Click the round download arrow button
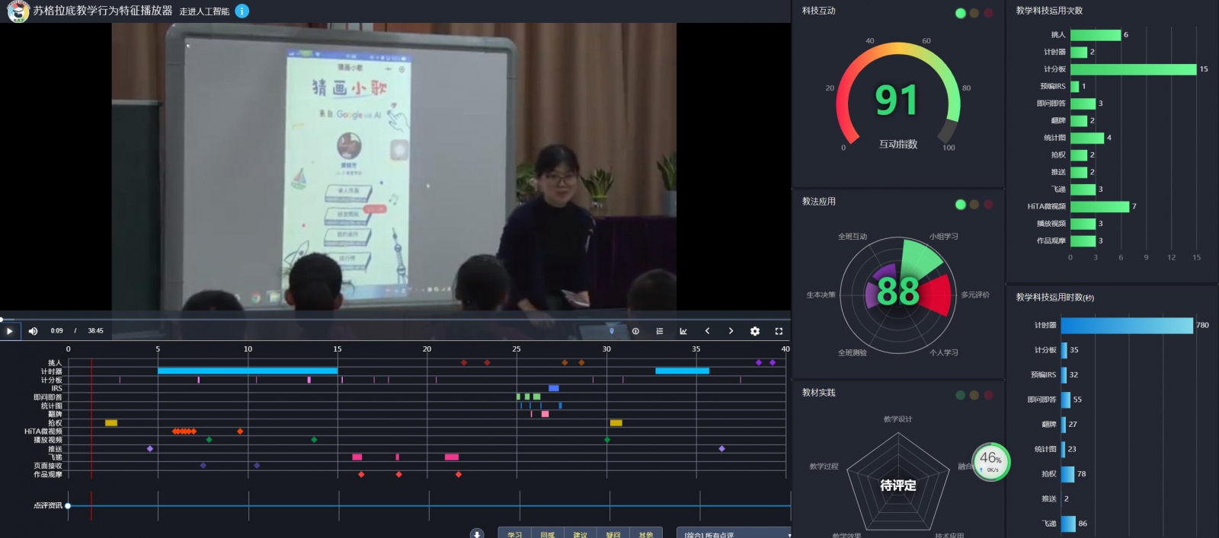Screen dimensions: 1219x538 point(477,533)
